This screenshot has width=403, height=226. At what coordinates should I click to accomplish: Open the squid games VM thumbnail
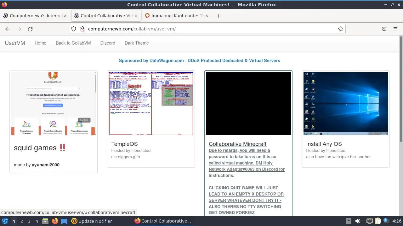(54, 104)
